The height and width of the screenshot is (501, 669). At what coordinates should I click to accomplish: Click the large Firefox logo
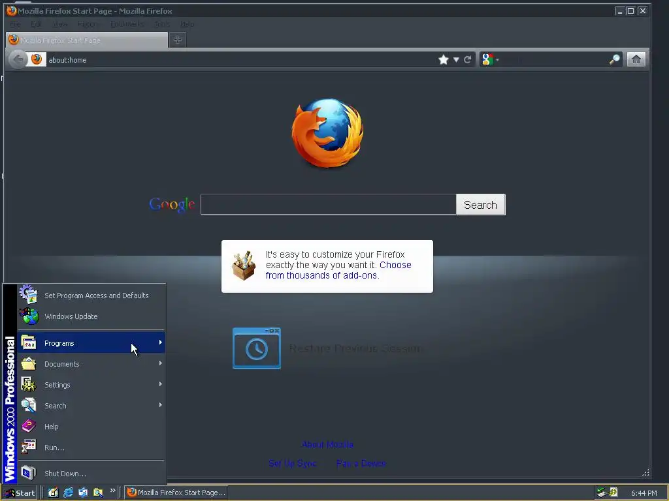coord(327,133)
